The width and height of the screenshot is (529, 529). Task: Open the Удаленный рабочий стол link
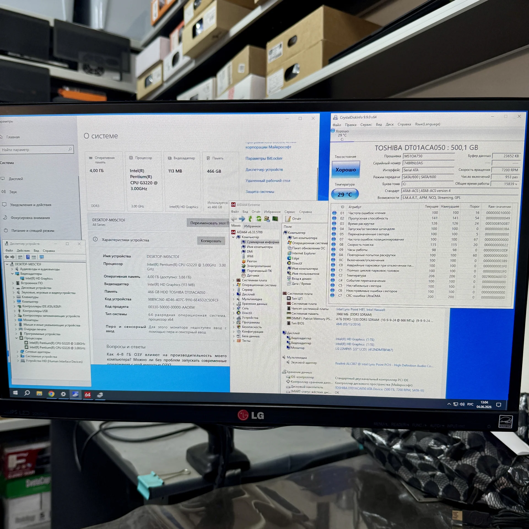pos(268,181)
